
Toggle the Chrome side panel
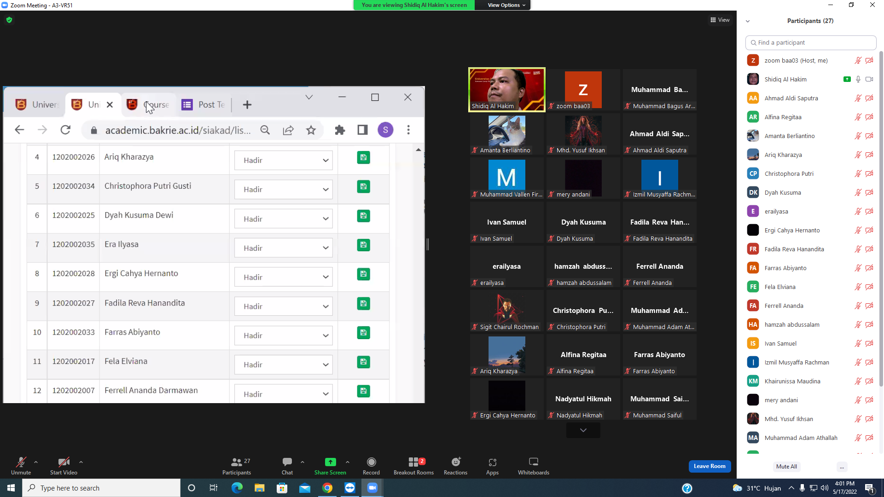click(x=363, y=130)
